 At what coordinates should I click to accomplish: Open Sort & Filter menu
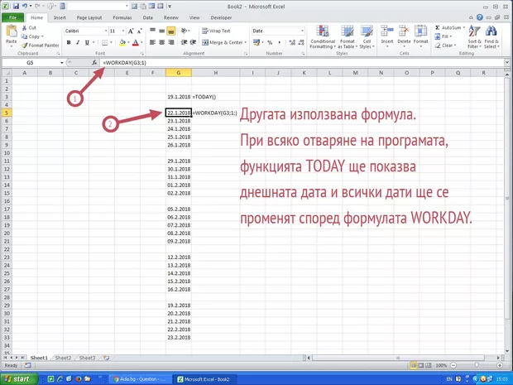474,37
